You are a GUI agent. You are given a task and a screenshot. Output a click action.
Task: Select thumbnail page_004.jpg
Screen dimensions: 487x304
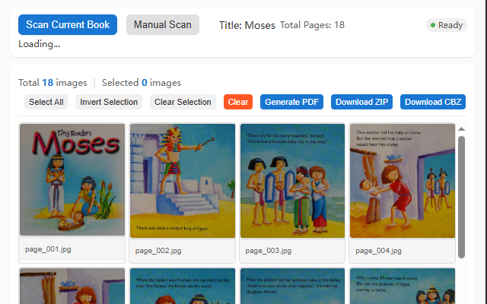point(402,181)
